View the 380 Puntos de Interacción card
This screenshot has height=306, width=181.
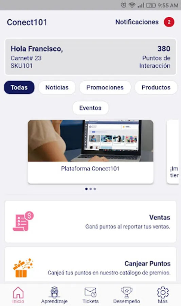pyautogui.click(x=91, y=57)
